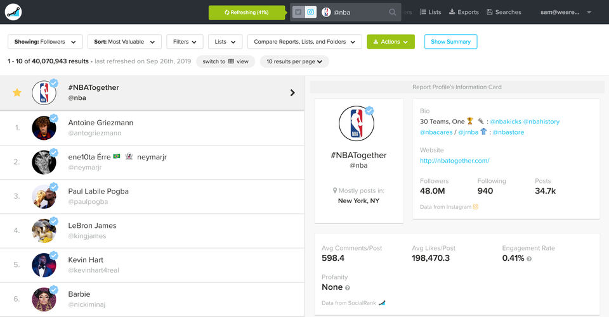Image resolution: width=609 pixels, height=317 pixels.
Task: Click the 34.7k posts value
Action: tap(546, 191)
